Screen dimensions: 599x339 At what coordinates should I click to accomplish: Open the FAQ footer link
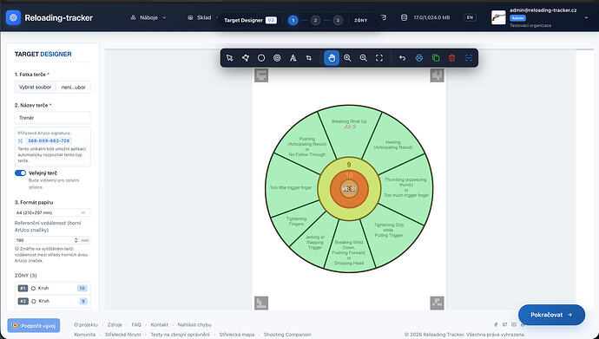click(136, 324)
